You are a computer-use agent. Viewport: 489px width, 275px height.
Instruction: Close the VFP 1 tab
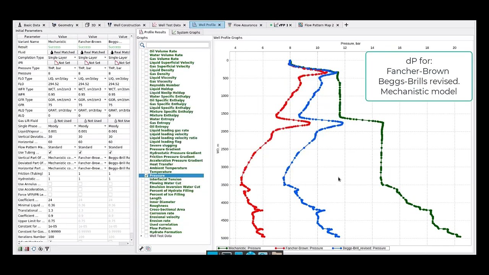pyautogui.click(x=290, y=25)
